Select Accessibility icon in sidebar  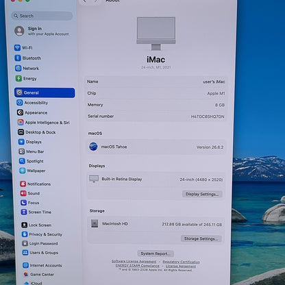(x=20, y=103)
